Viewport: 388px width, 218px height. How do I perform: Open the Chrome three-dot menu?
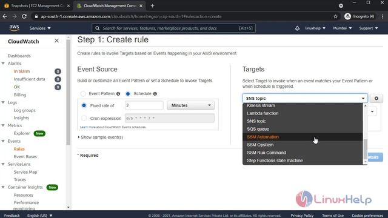(383, 16)
